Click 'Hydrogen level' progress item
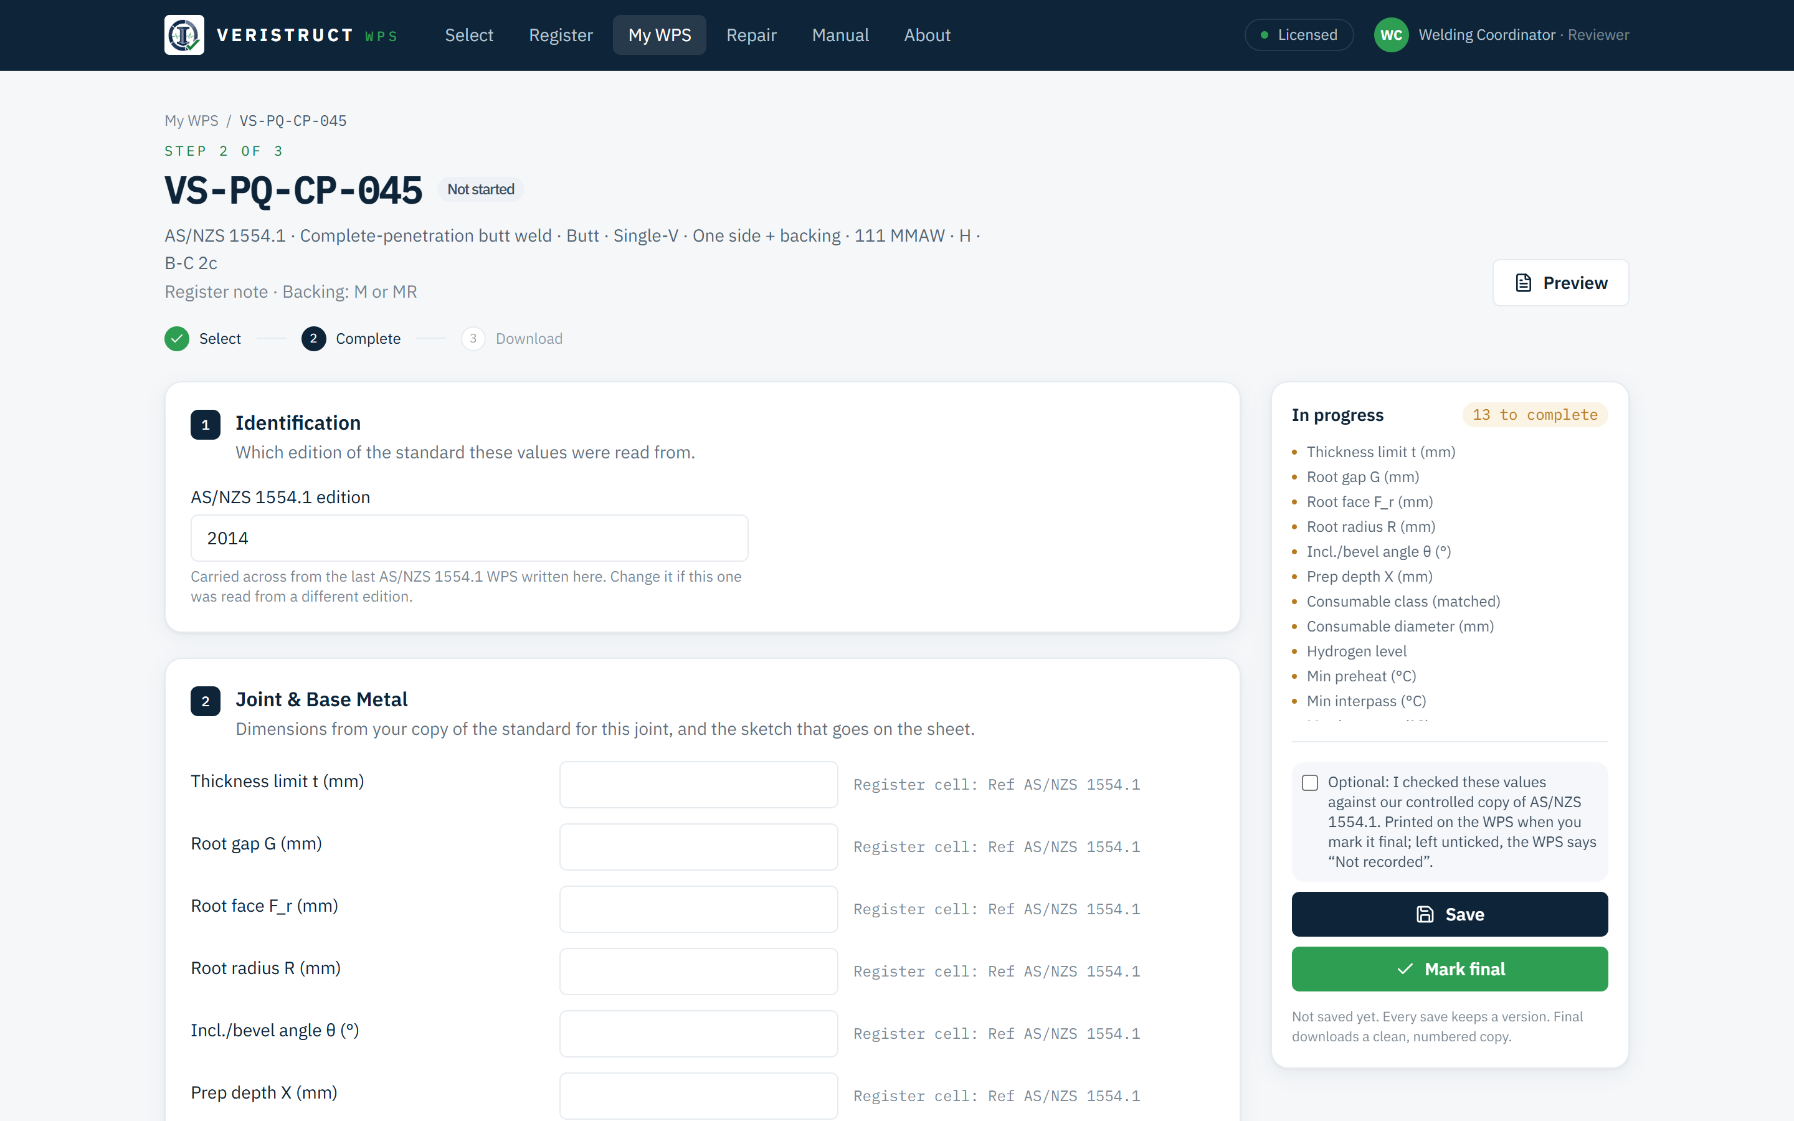This screenshot has height=1121, width=1794. pos(1356,651)
